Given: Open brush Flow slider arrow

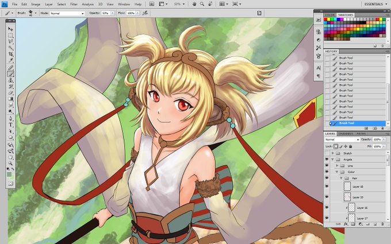Looking at the screenshot, I should click(137, 13).
